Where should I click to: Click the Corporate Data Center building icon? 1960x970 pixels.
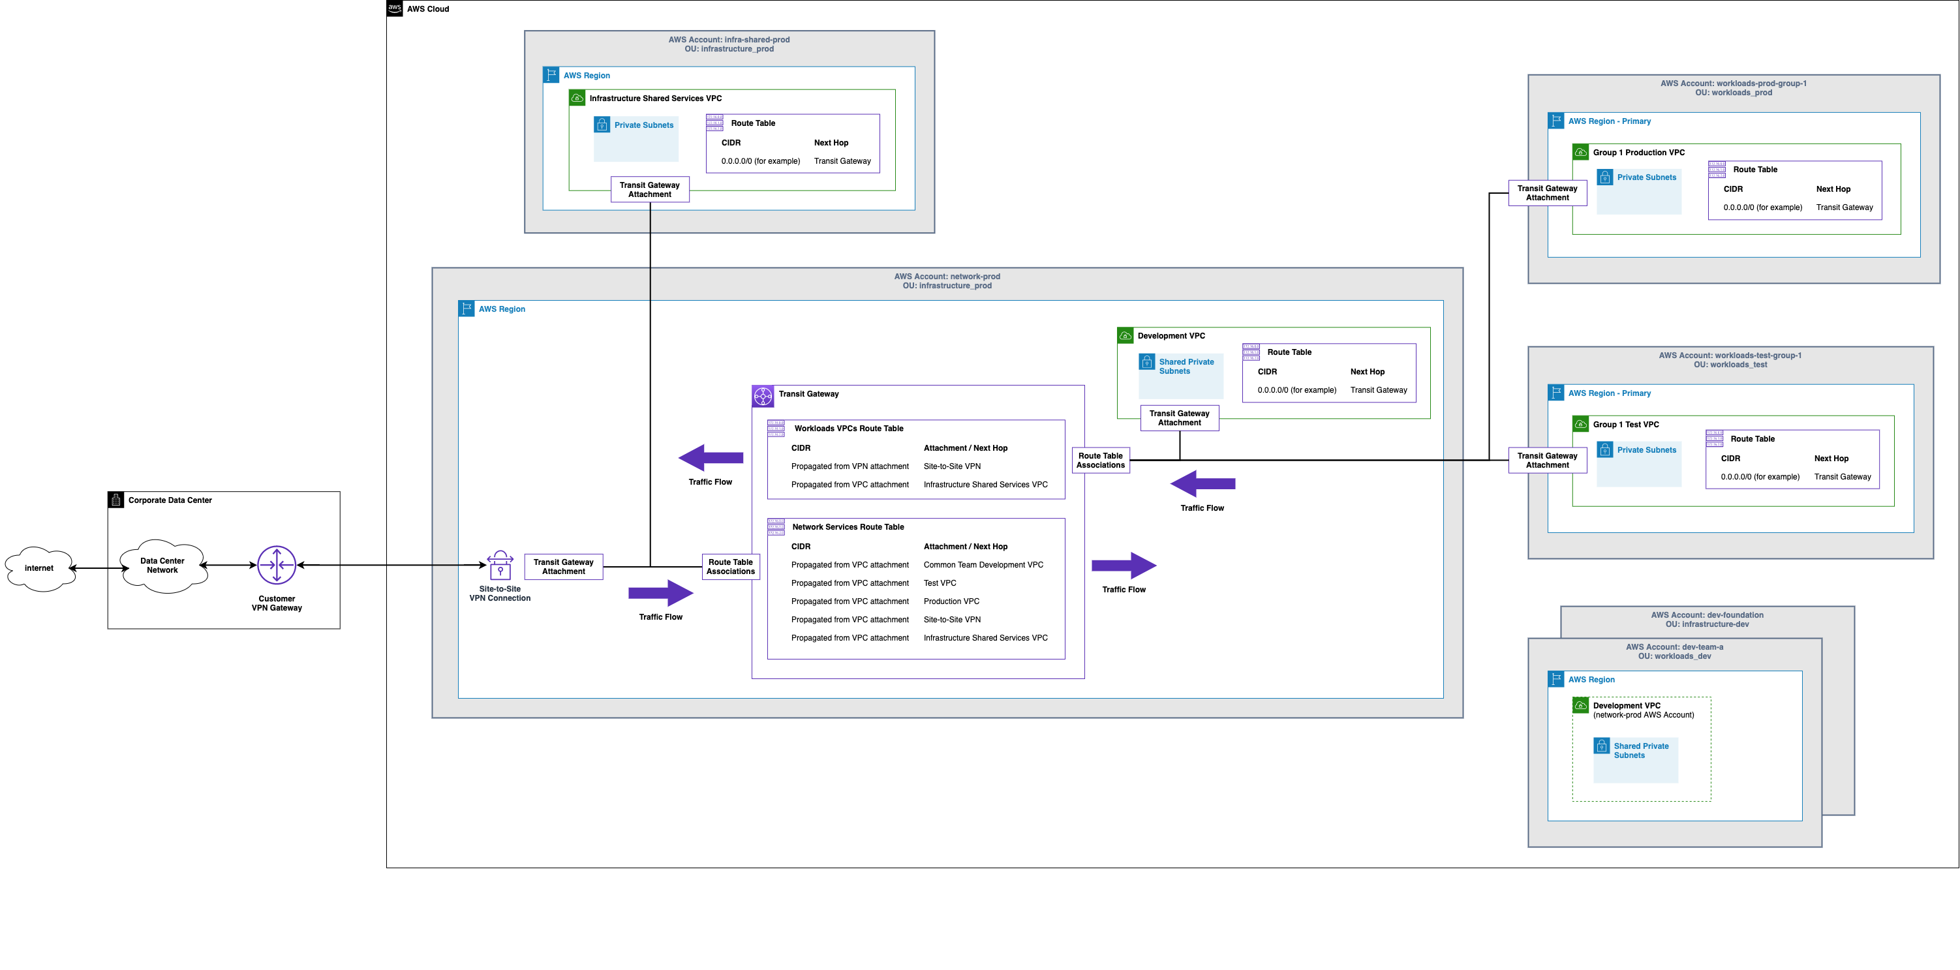coord(115,500)
